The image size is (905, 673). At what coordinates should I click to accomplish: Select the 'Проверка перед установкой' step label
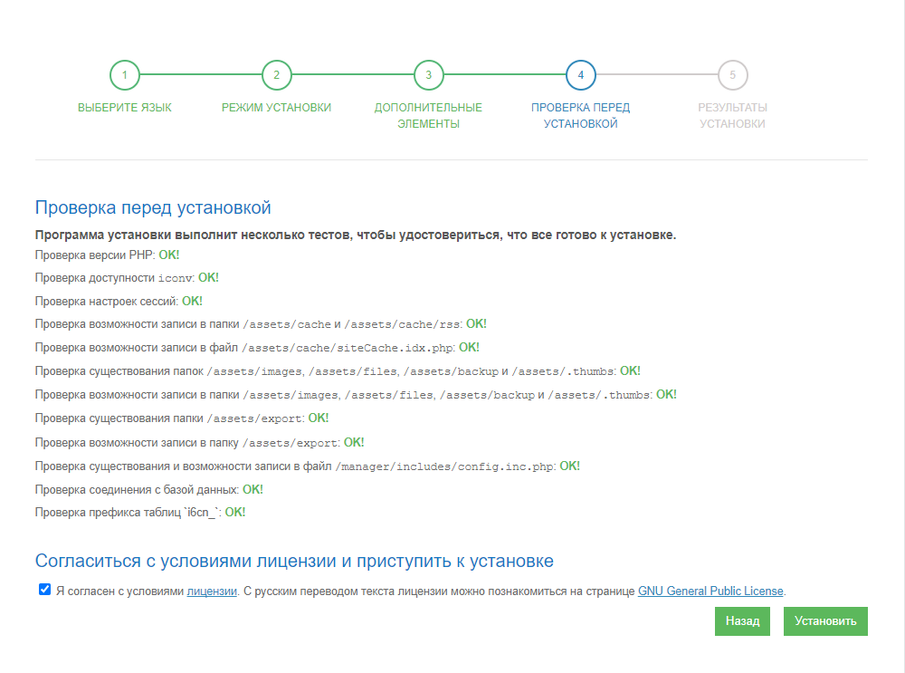[x=580, y=115]
